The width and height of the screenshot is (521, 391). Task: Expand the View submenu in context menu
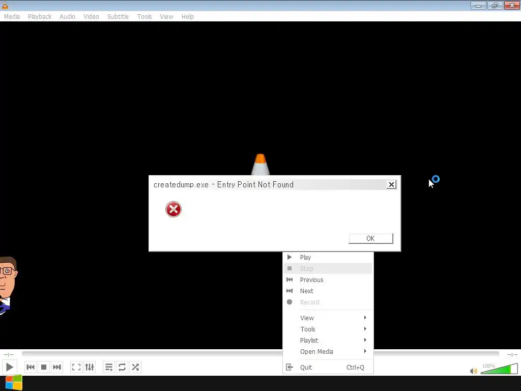coord(328,318)
